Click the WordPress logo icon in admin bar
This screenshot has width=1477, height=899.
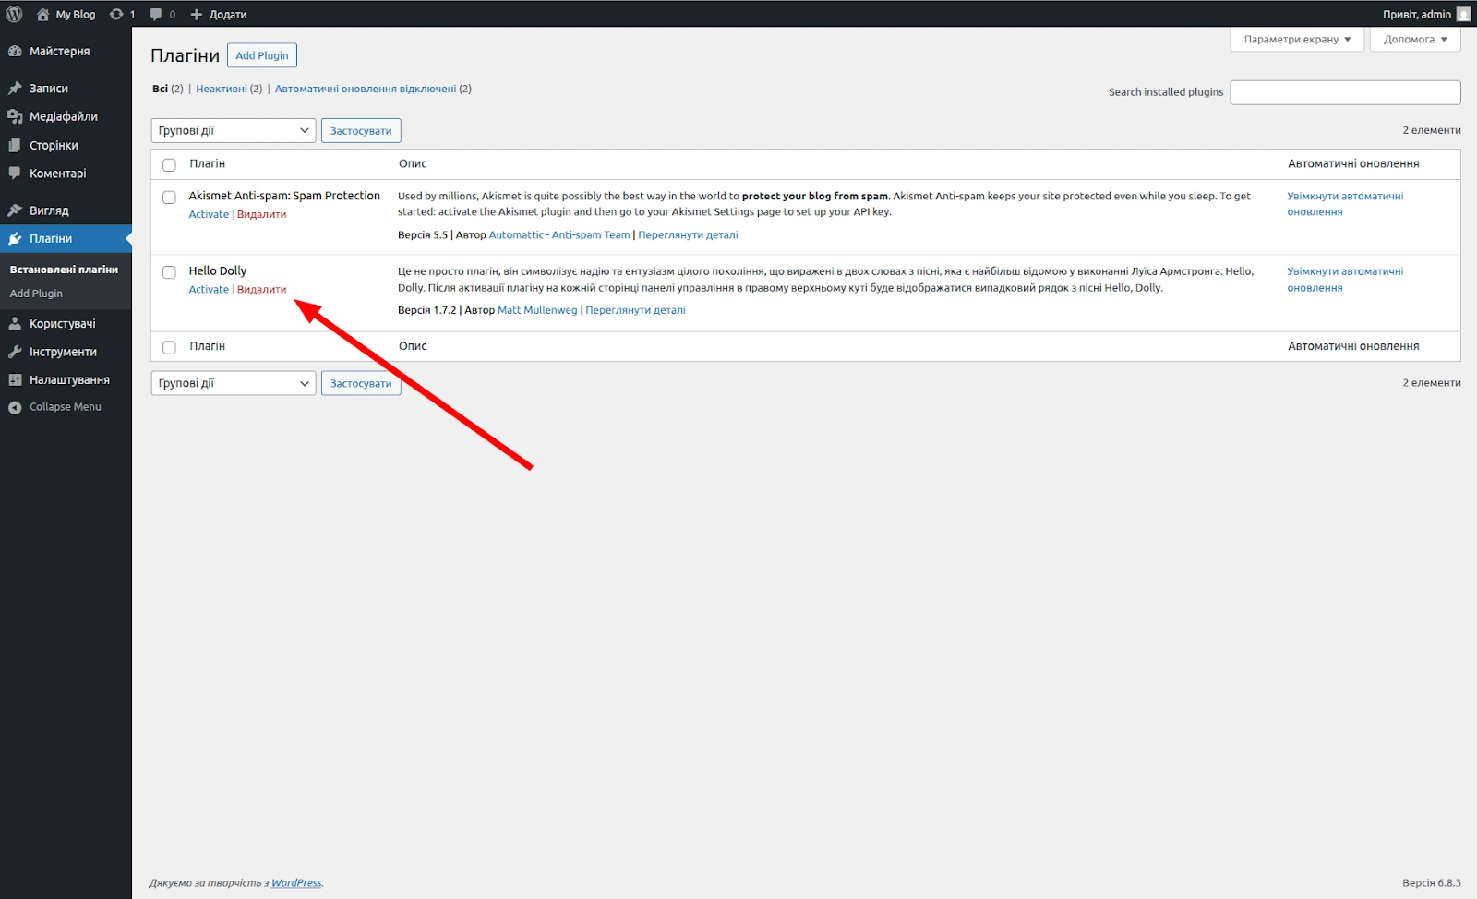click(x=14, y=14)
